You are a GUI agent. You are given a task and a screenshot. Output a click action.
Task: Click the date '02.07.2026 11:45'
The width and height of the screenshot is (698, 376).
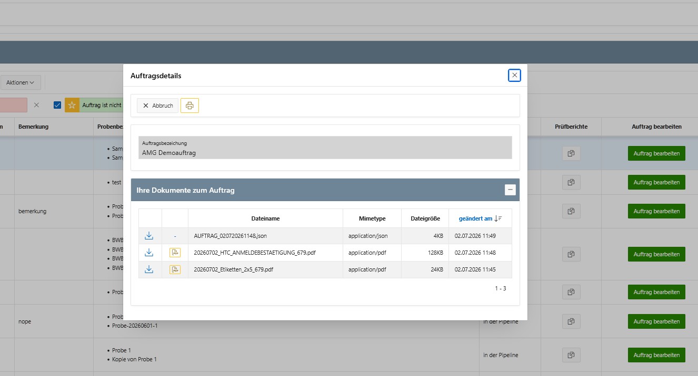pos(475,270)
